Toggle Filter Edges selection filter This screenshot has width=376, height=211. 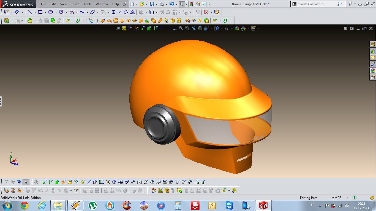[51, 182]
